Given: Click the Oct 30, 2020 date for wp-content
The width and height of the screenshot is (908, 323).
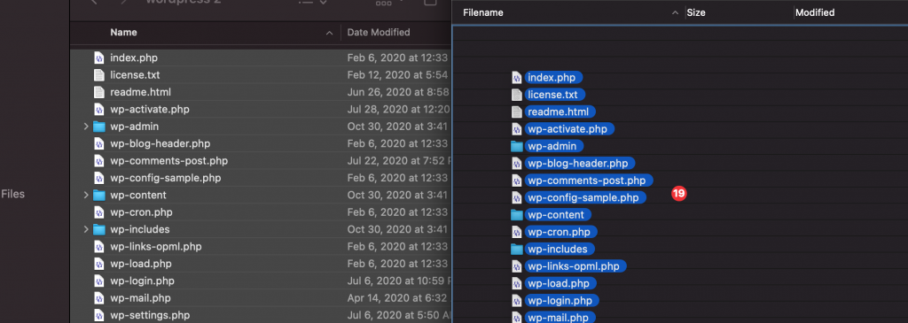Looking at the screenshot, I should [x=397, y=196].
